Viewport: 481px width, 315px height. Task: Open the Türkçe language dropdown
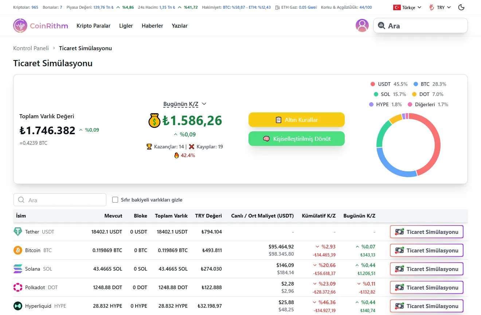pyautogui.click(x=407, y=7)
